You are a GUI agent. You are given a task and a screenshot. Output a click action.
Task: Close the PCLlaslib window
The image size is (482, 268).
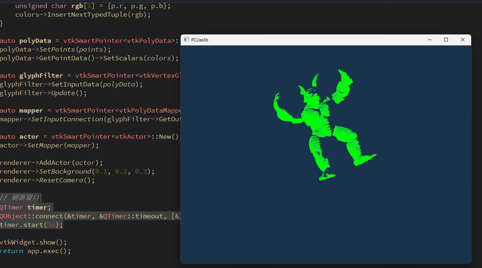463,40
